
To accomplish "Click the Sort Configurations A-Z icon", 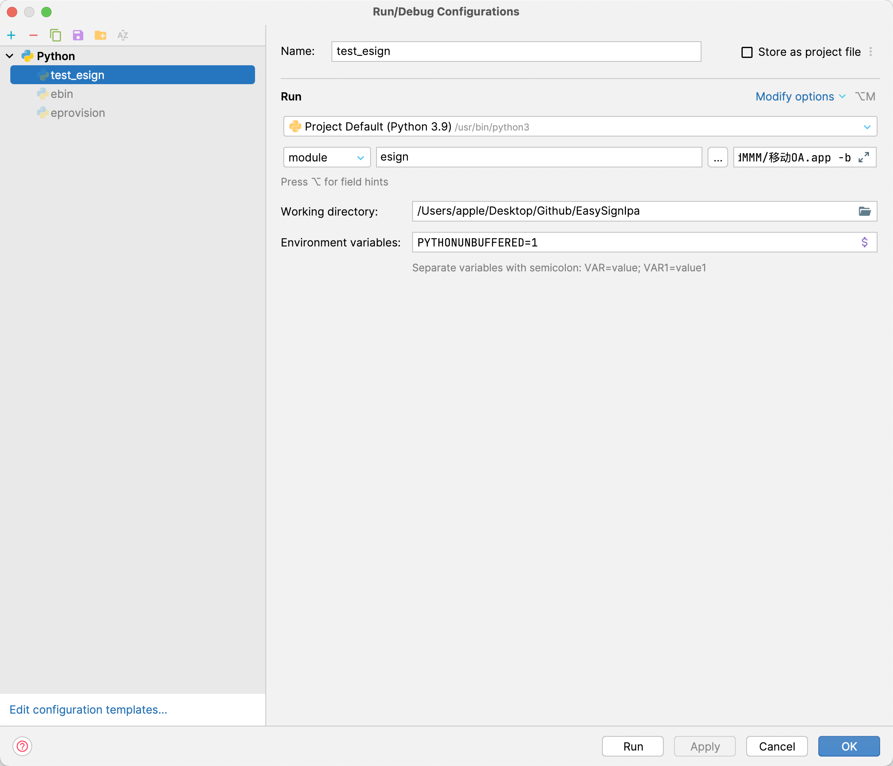I will (x=123, y=35).
